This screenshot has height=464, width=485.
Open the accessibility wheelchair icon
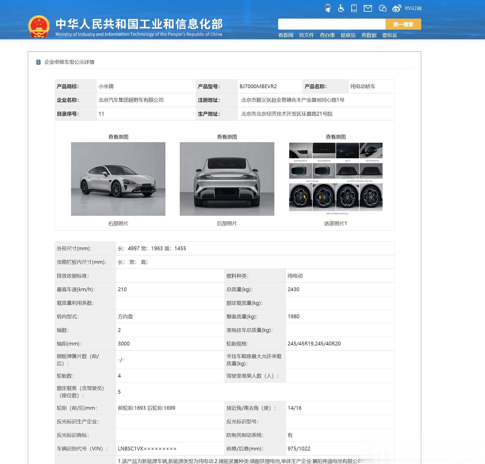click(x=341, y=8)
